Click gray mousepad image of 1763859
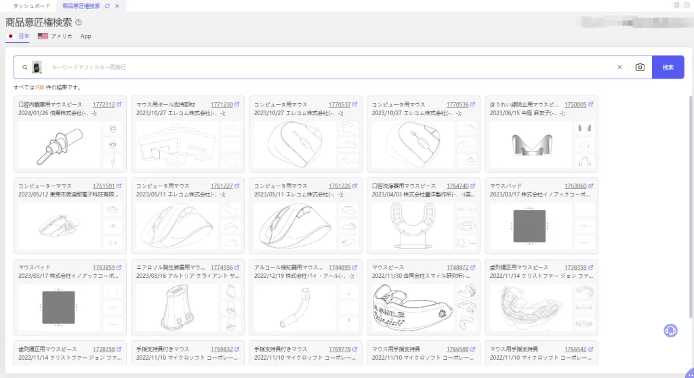The height and width of the screenshot is (378, 694). coord(58,308)
